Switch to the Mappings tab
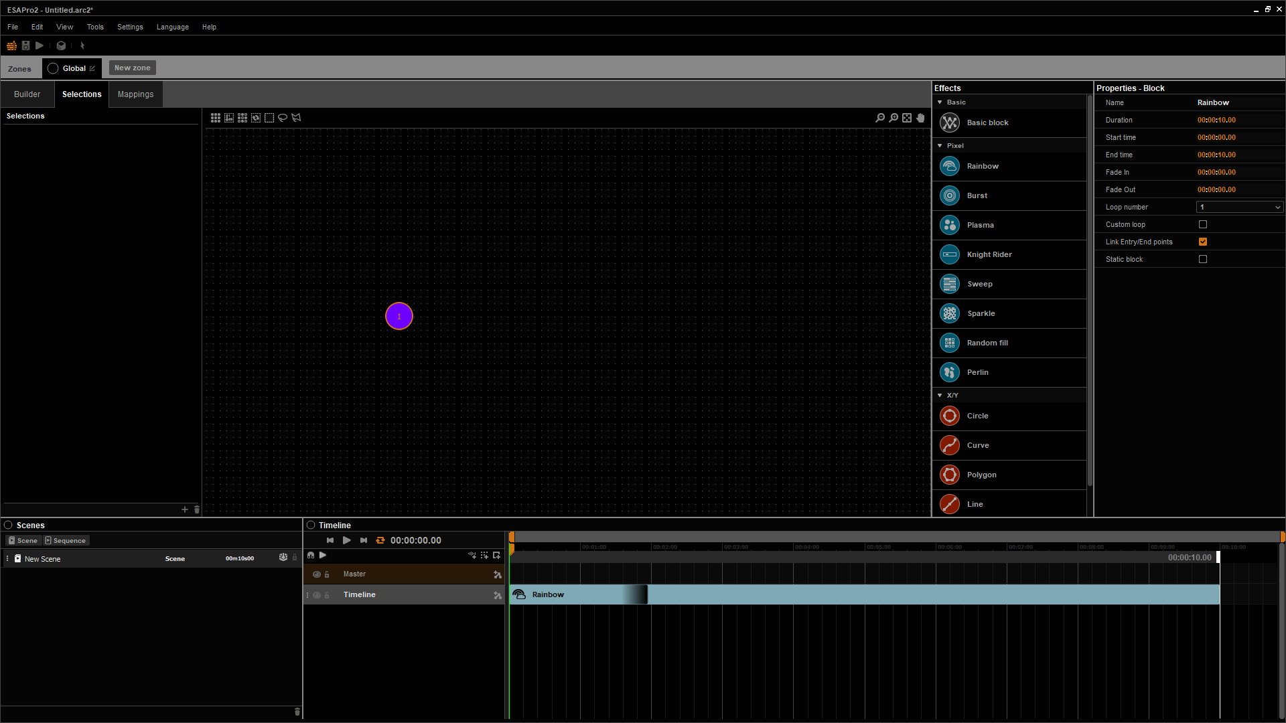The width and height of the screenshot is (1286, 723). (x=136, y=94)
